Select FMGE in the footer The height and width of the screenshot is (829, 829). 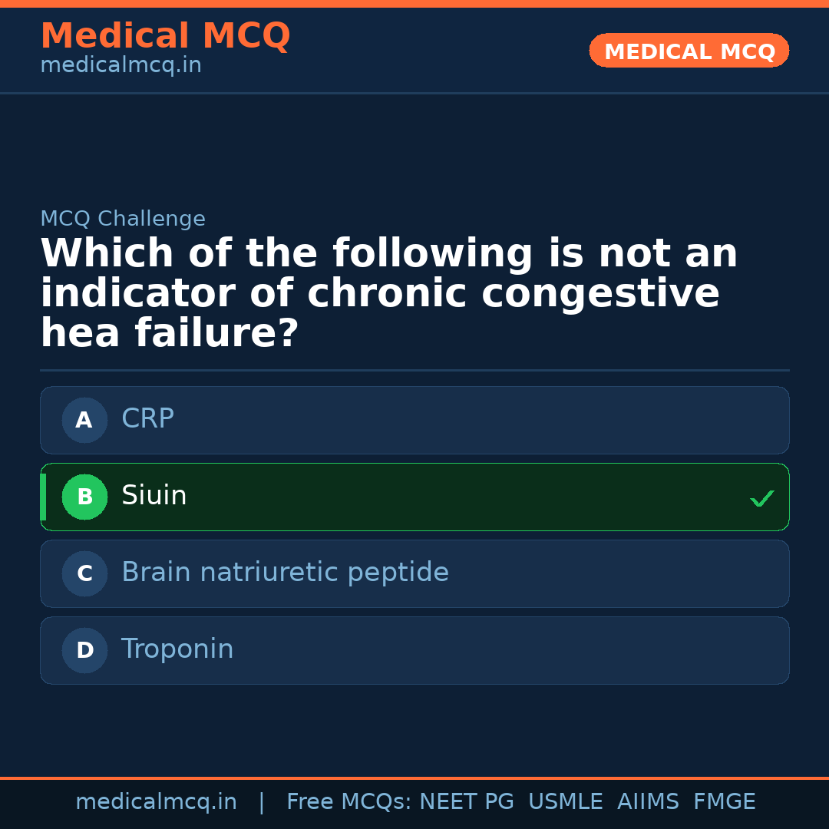click(x=724, y=802)
